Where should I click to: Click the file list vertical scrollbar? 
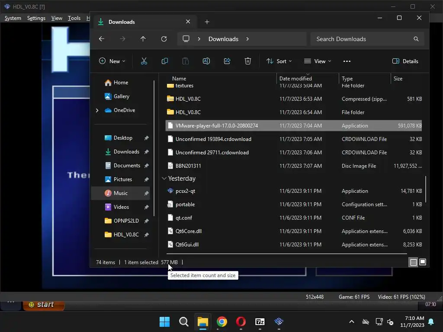pyautogui.click(x=426, y=189)
